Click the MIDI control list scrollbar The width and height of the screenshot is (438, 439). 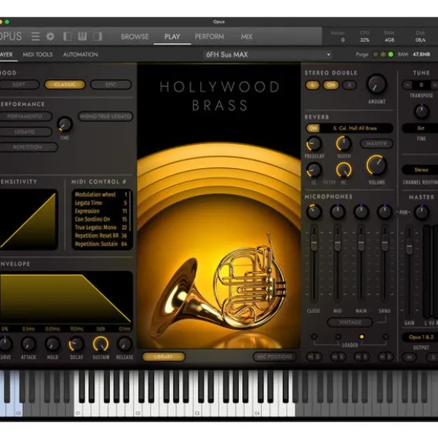click(130, 212)
